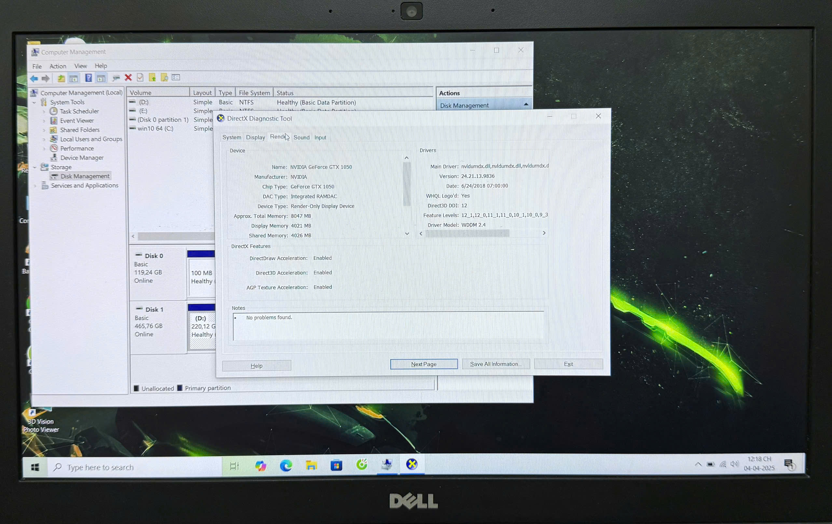This screenshot has width=832, height=524.
Task: Toggle Show/Hide Action Pane toolbar icon
Action: 101,78
